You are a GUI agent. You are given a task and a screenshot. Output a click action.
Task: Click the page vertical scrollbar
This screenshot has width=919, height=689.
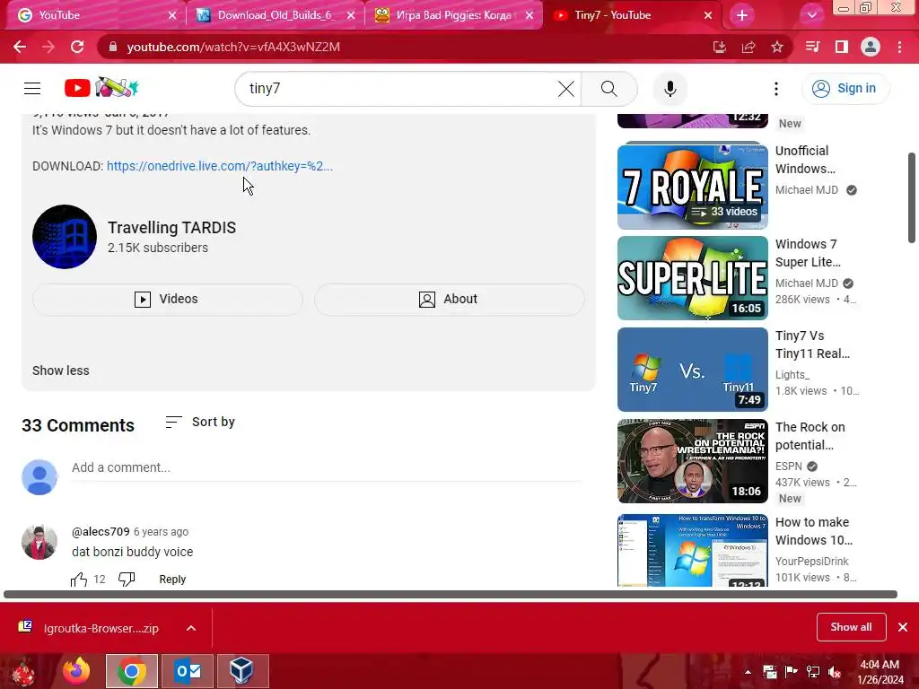pyautogui.click(x=912, y=197)
